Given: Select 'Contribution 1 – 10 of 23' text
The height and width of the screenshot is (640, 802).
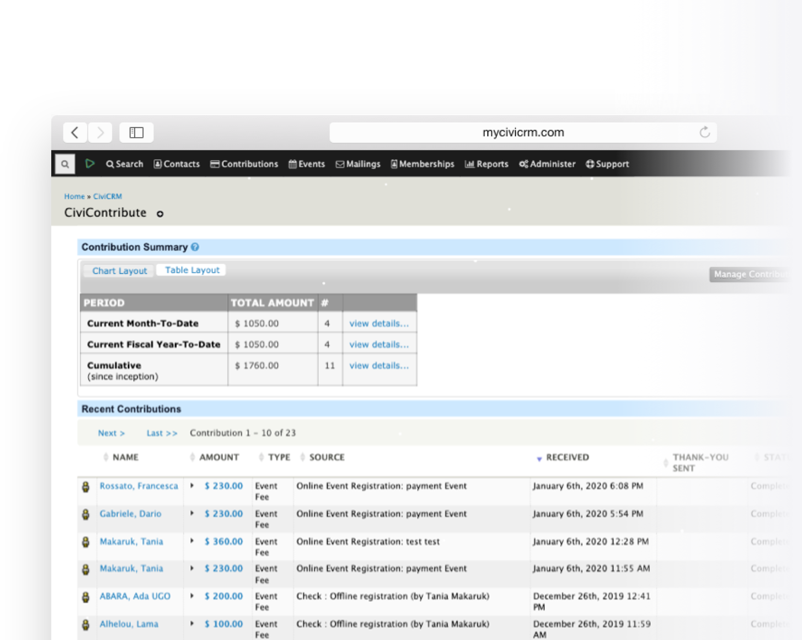Looking at the screenshot, I should click(243, 433).
